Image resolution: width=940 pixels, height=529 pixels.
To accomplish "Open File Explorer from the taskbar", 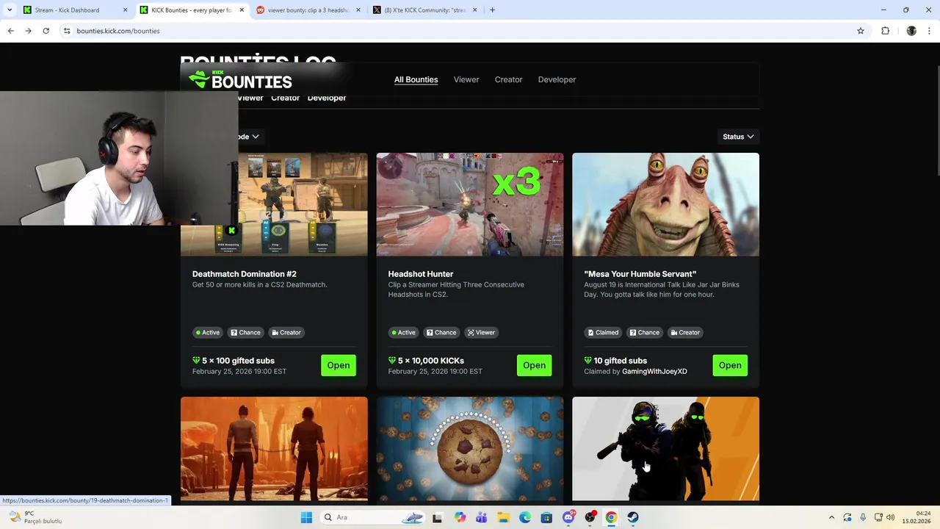I will 503,517.
